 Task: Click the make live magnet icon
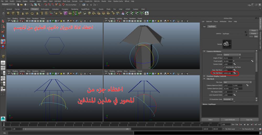point(64,4)
